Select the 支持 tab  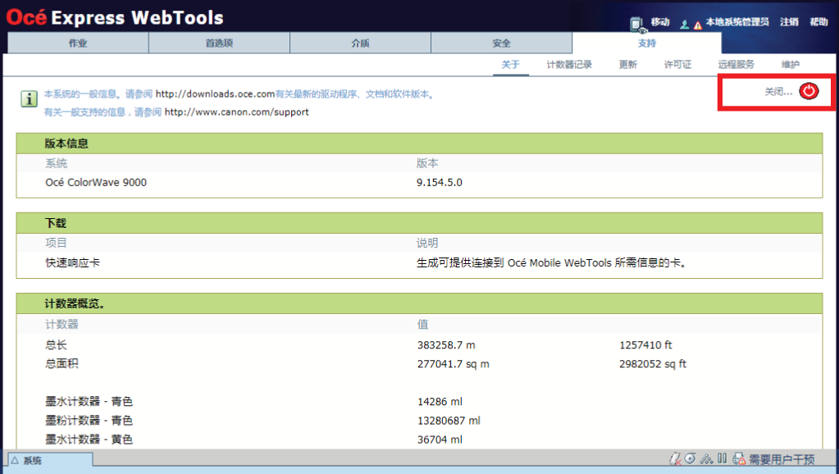pos(646,43)
